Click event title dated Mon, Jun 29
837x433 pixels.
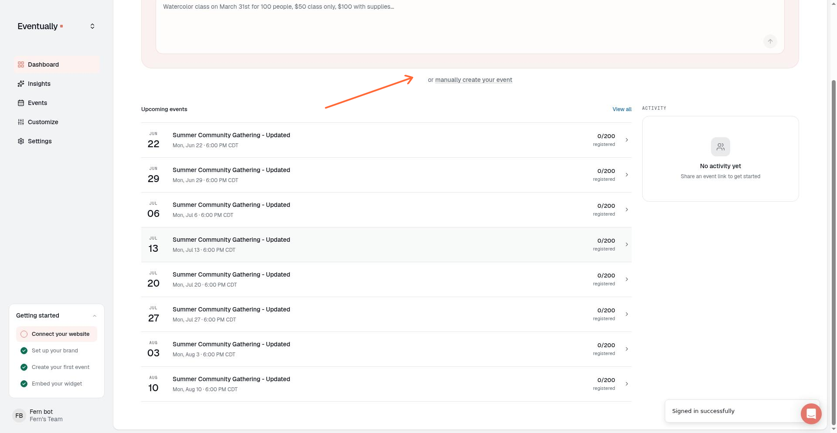tap(231, 170)
